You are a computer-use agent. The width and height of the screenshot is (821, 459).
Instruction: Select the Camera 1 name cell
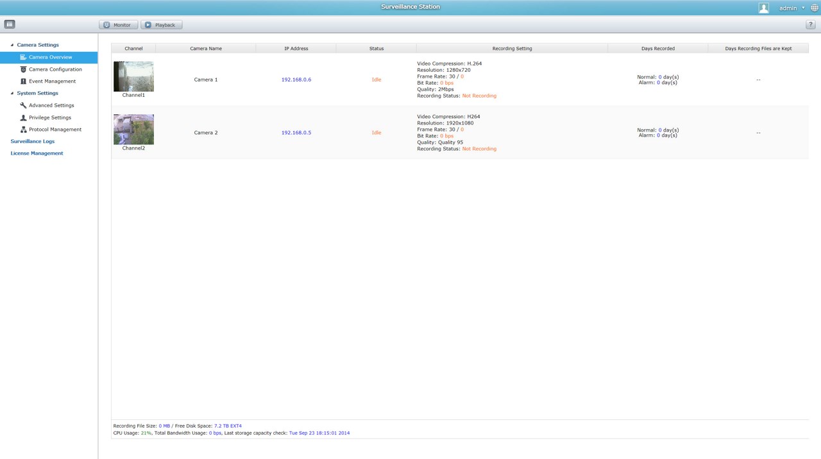(206, 80)
